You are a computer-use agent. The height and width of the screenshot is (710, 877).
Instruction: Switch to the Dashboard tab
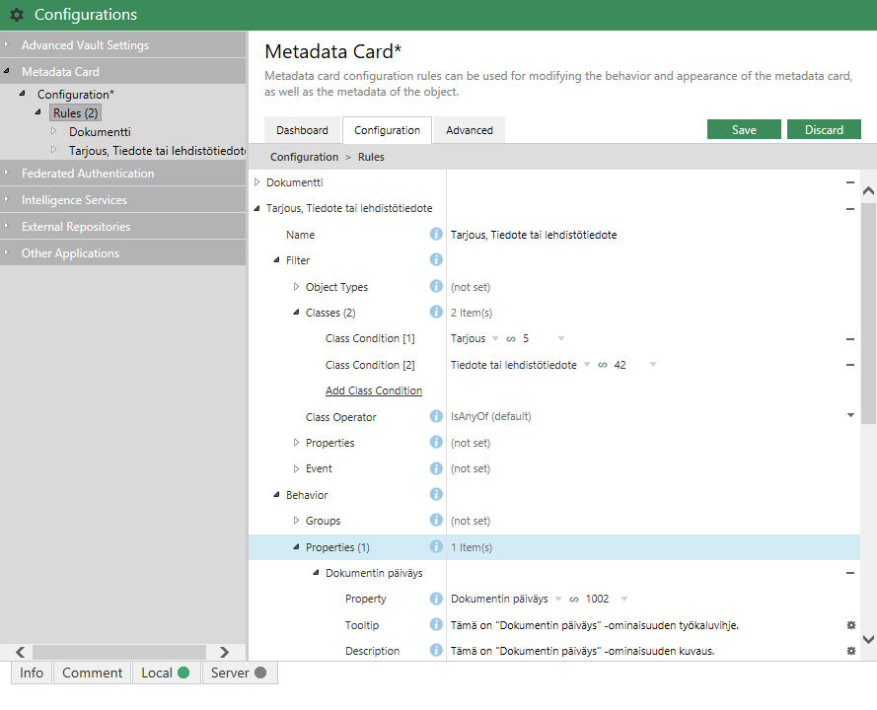tap(302, 130)
